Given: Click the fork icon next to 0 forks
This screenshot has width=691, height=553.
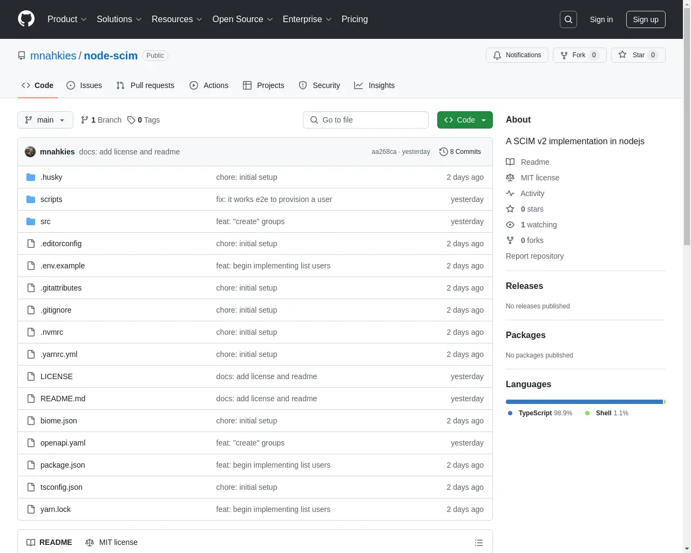Looking at the screenshot, I should point(510,240).
